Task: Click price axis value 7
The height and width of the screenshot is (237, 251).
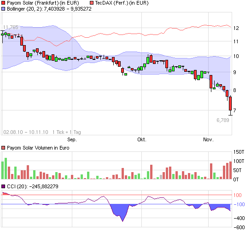Action: point(235,110)
